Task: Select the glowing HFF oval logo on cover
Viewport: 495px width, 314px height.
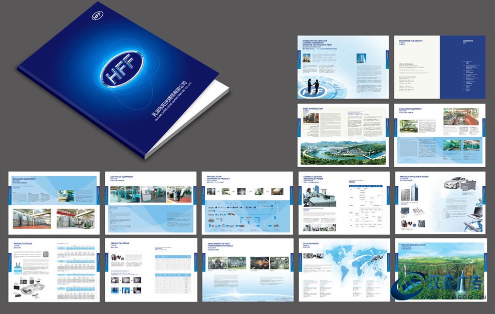Action: 122,69
